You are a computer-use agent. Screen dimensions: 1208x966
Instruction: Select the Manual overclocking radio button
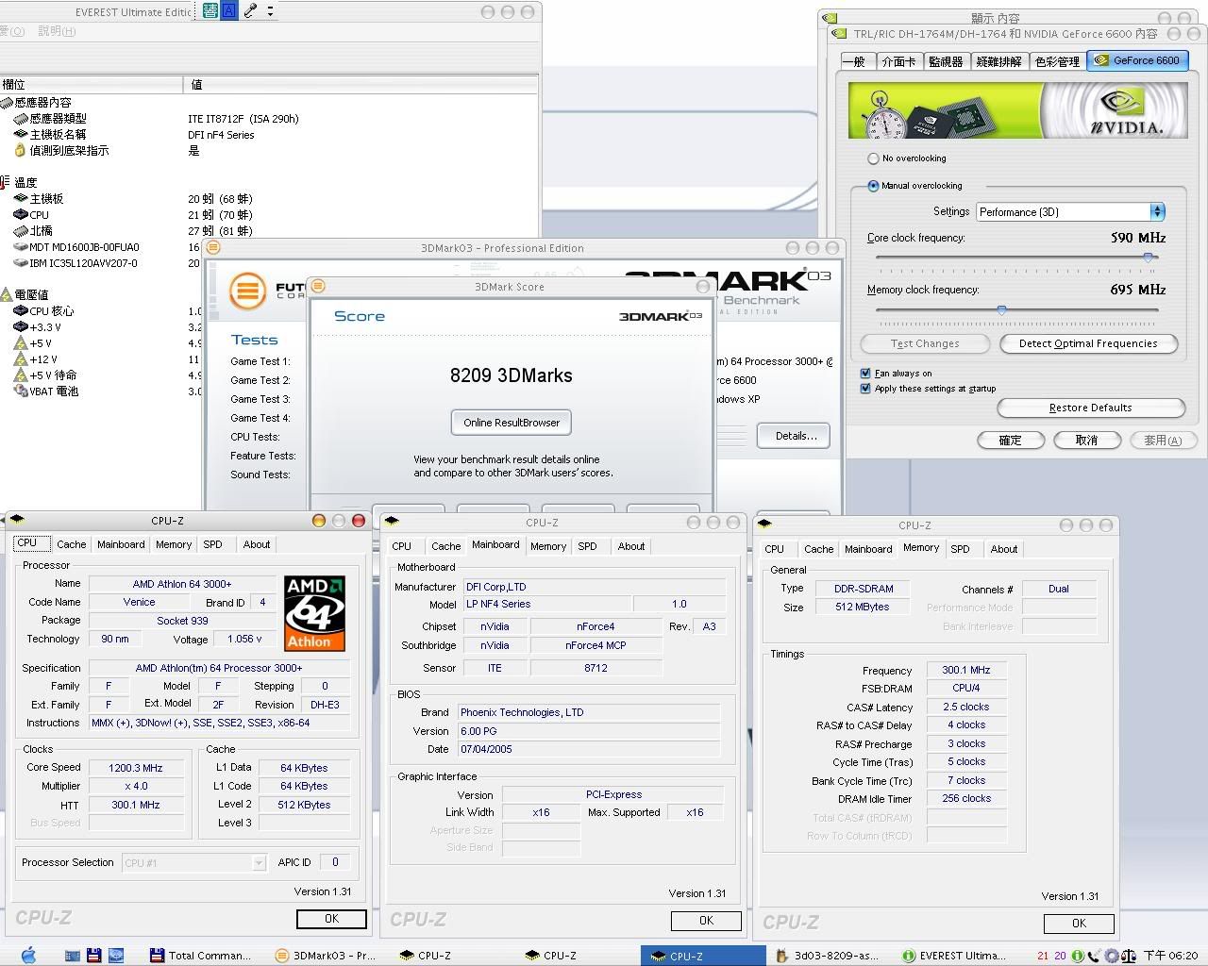(x=873, y=186)
